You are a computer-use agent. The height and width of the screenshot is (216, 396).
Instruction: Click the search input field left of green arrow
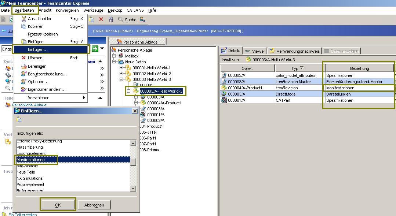[x=7, y=49]
